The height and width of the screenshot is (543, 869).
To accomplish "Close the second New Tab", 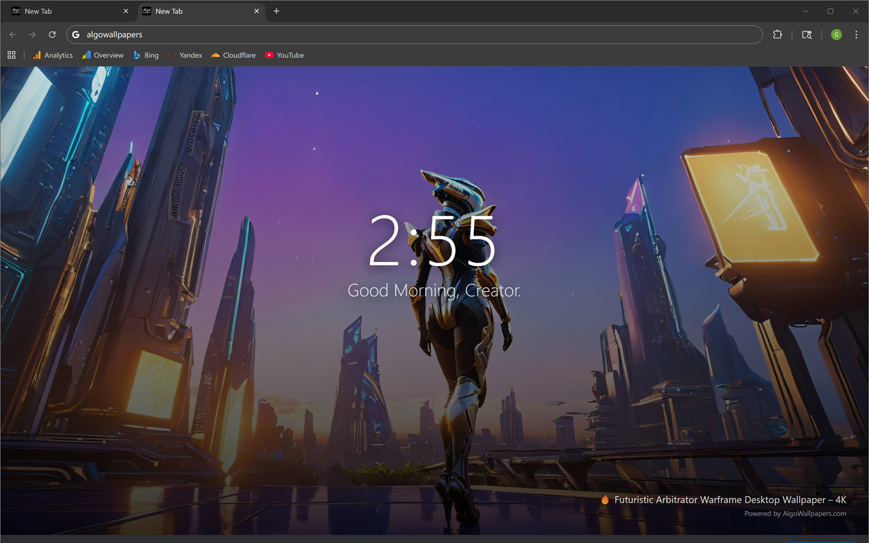I will tap(257, 12).
